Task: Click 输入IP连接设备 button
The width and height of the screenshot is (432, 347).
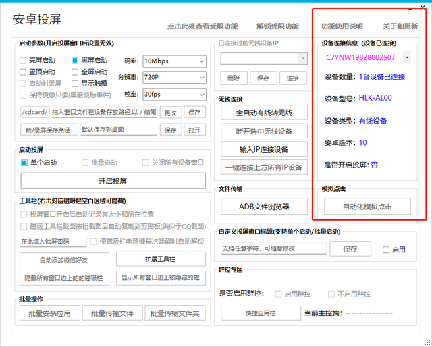Action: 264,149
